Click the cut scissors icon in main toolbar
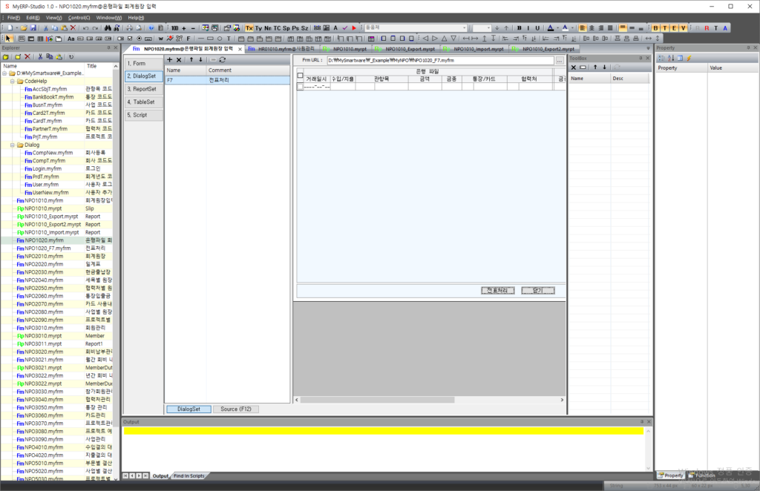Viewport: 760px width, 491px height. click(46, 28)
